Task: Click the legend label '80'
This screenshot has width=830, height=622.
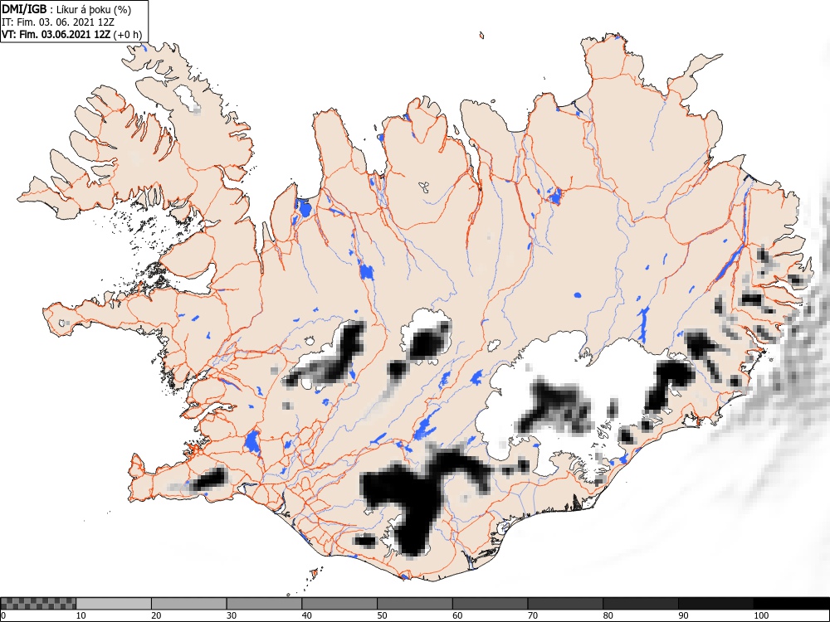Action: (608, 615)
